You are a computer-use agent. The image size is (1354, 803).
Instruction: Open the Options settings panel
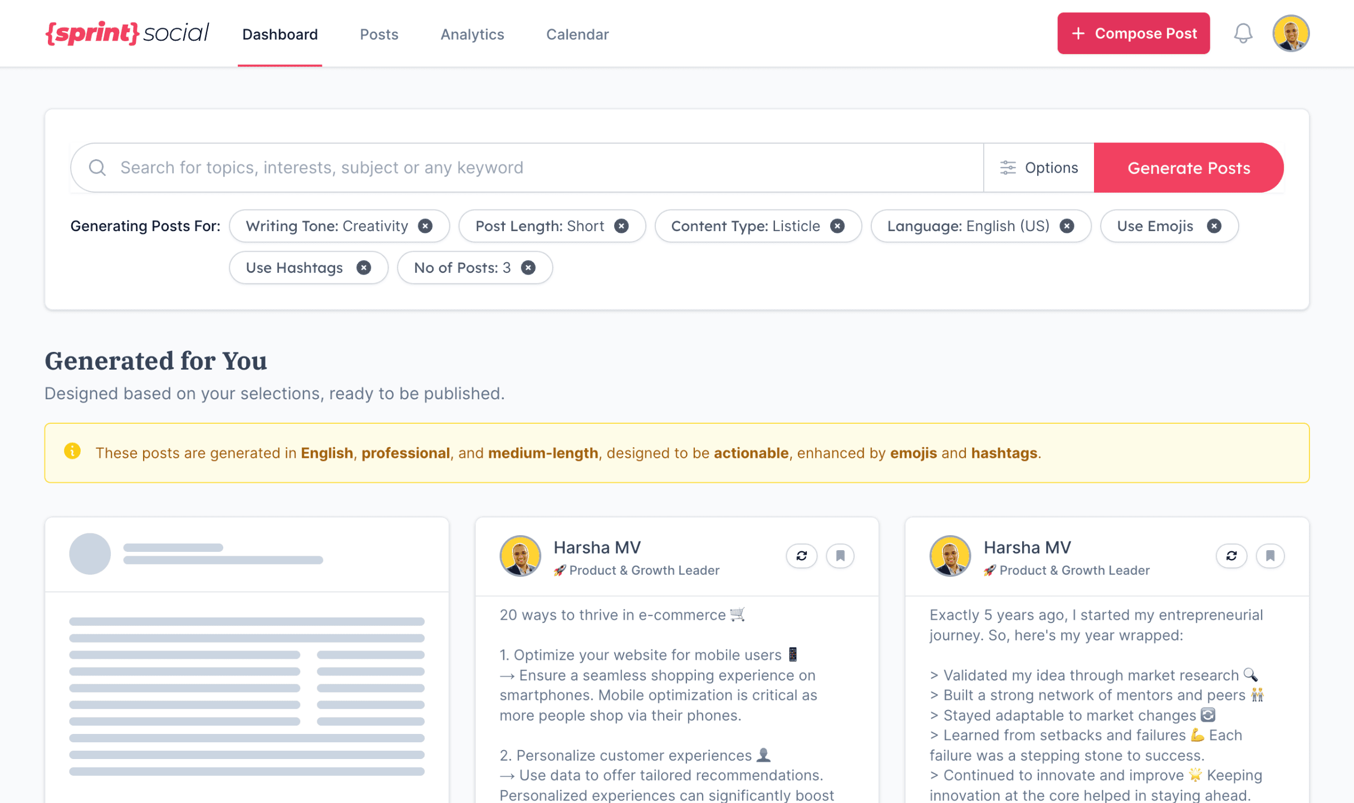point(1039,168)
